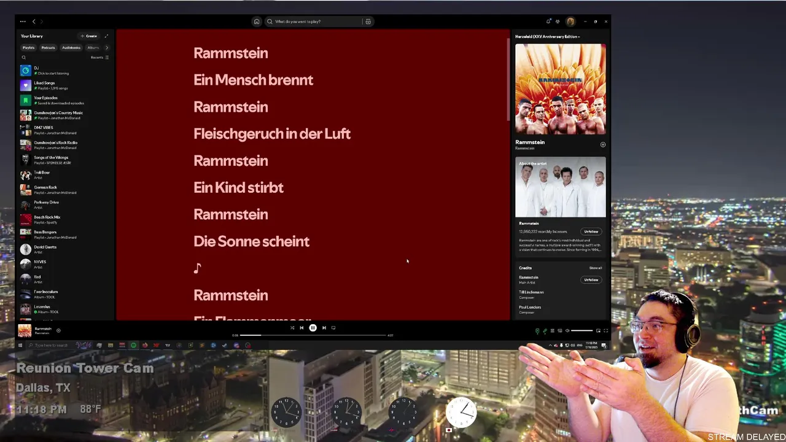Viewport: 786px width, 442px height.
Task: Toggle shuffle playback
Action: [292, 328]
